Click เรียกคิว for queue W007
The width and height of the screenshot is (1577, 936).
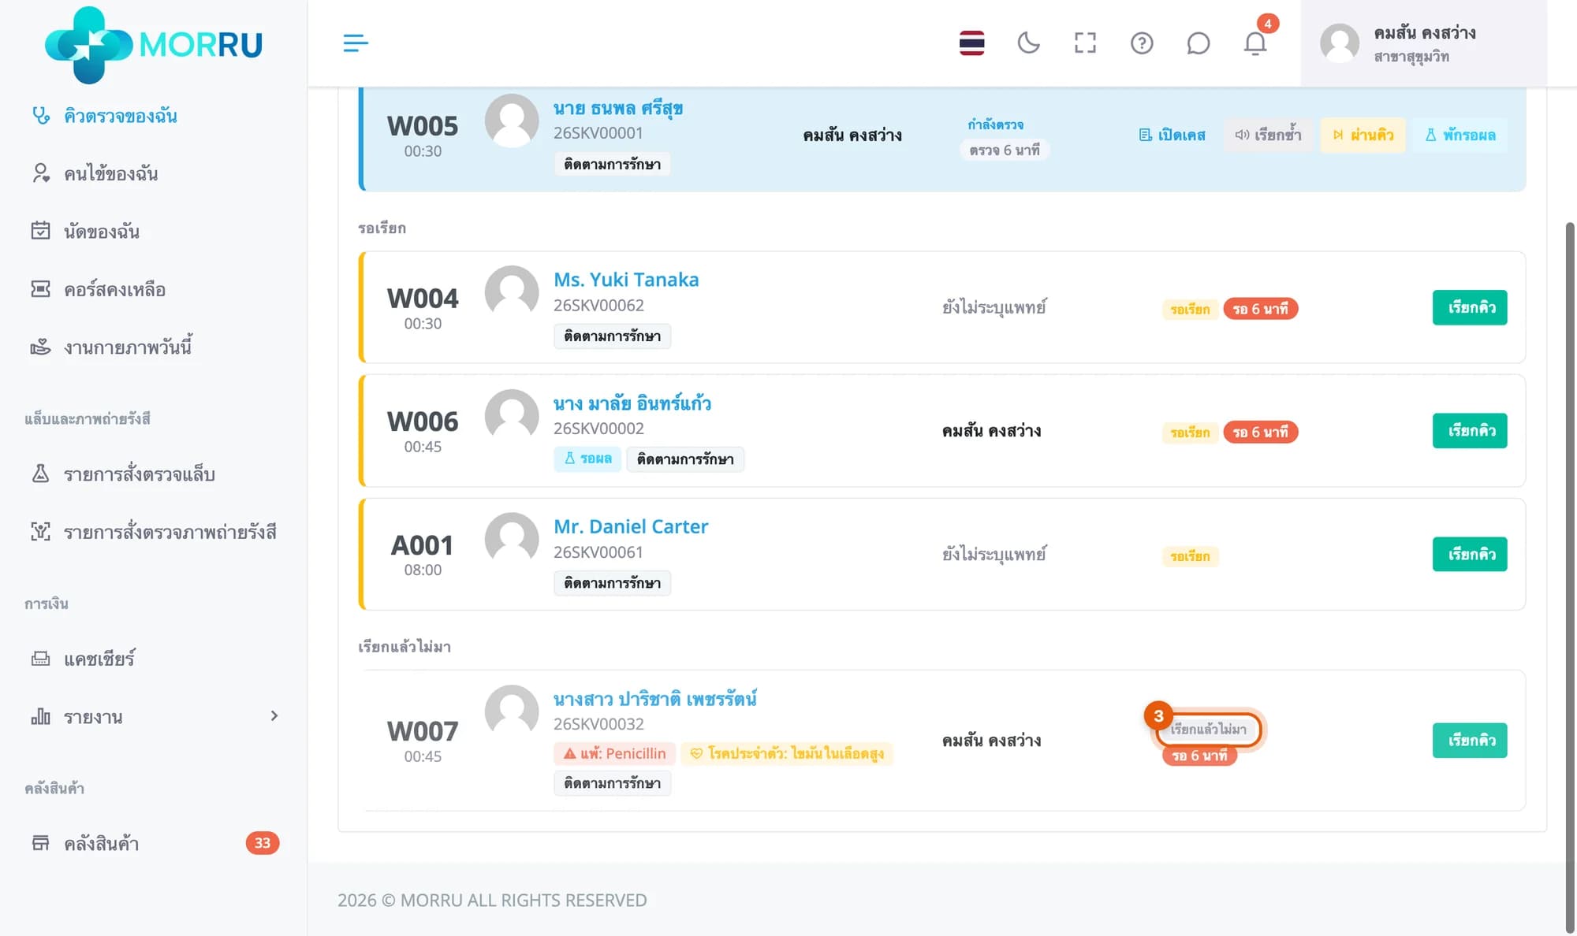tap(1470, 741)
